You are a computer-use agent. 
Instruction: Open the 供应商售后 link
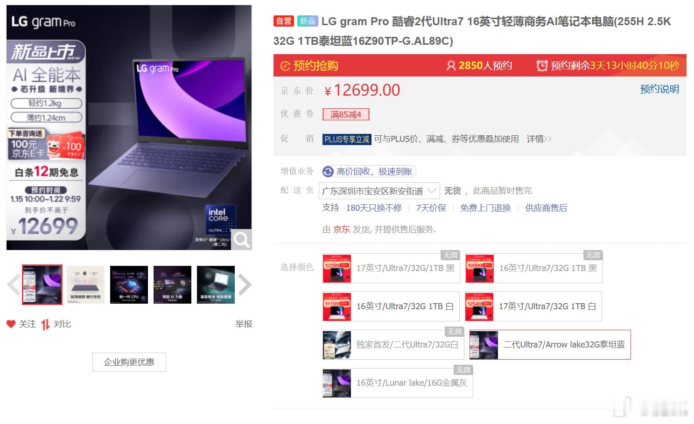coord(546,208)
